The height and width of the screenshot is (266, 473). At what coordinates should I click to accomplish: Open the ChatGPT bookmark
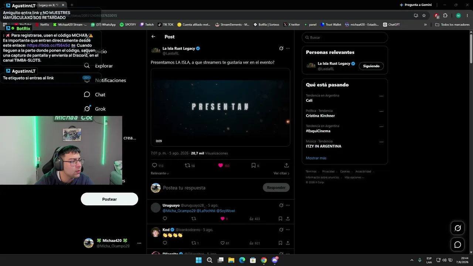(x=392, y=25)
